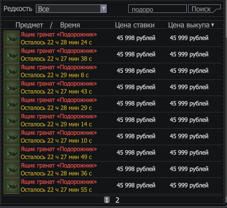
Task: Click grenade crate icon with 29 мин 14 с left
Action: [x=12, y=120]
